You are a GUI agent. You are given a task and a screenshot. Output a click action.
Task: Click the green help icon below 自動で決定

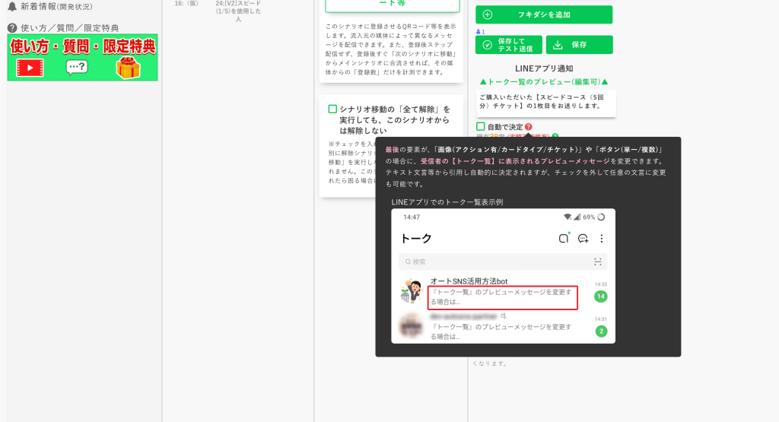pos(555,135)
